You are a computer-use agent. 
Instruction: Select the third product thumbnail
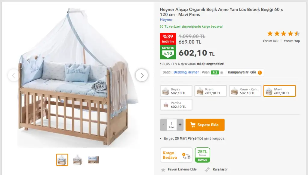pos(94,160)
